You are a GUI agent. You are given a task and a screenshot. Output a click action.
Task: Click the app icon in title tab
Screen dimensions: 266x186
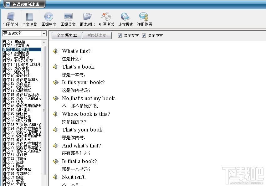8,4
